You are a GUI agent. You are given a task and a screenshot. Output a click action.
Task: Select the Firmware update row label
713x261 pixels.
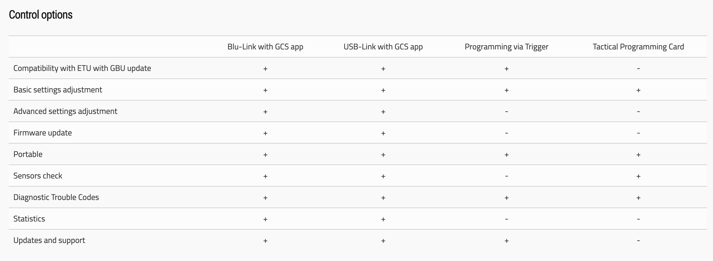tap(42, 133)
